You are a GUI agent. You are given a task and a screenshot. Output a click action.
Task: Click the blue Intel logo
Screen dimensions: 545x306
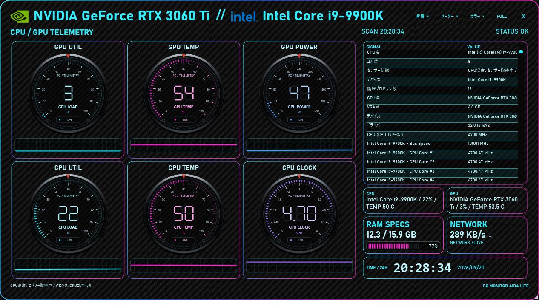[244, 17]
